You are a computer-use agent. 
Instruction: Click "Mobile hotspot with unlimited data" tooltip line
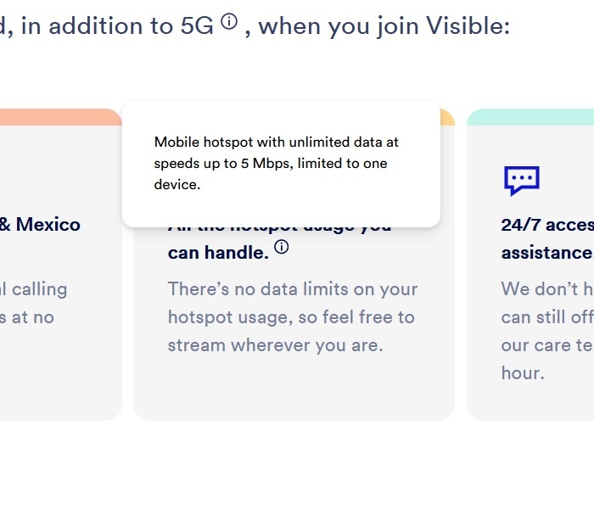(276, 142)
